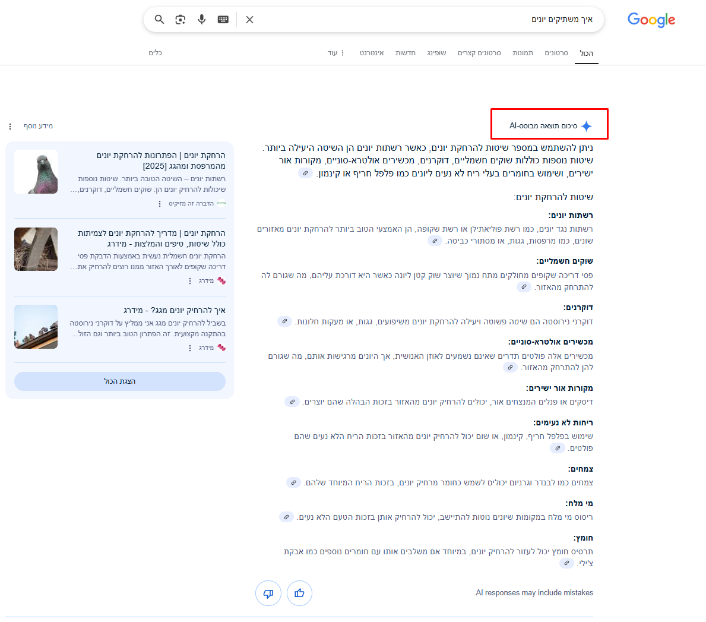Image resolution: width=706 pixels, height=622 pixels.
Task: Open three-dot menu for second מידרג source
Action: click(190, 281)
